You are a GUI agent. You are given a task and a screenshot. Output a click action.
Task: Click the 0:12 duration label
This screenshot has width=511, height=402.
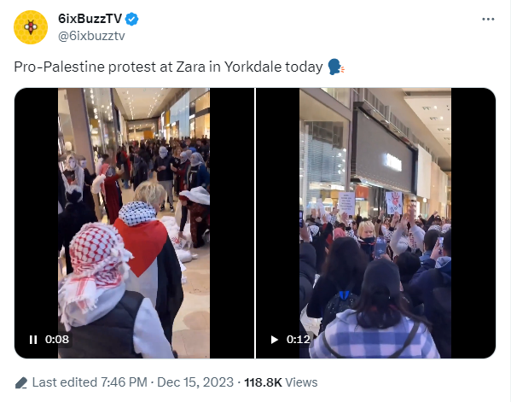click(298, 340)
